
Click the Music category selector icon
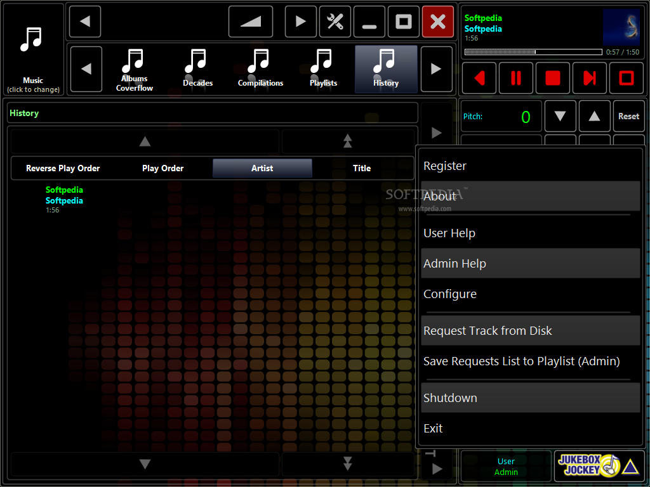pyautogui.click(x=33, y=49)
